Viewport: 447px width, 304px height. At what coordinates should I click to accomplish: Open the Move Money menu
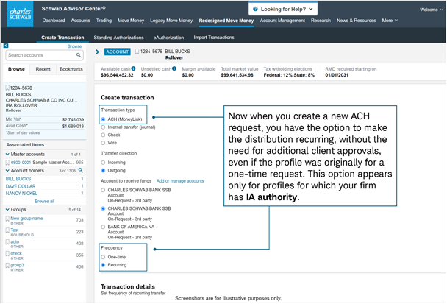(x=131, y=21)
